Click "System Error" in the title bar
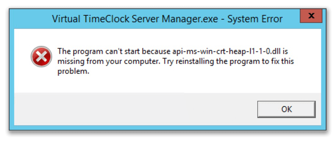Image resolution: width=336 pixels, height=141 pixels. (x=255, y=19)
